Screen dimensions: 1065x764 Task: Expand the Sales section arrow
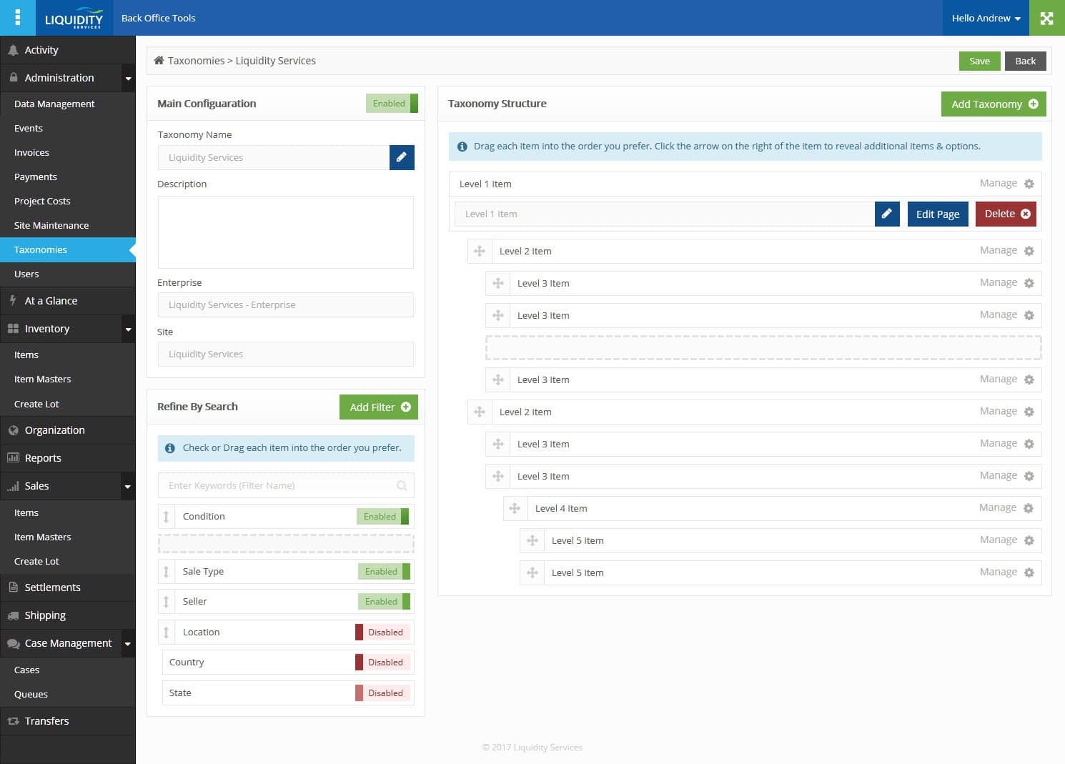coord(128,486)
